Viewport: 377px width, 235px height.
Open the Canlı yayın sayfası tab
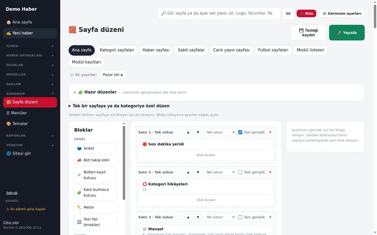tap(232, 50)
